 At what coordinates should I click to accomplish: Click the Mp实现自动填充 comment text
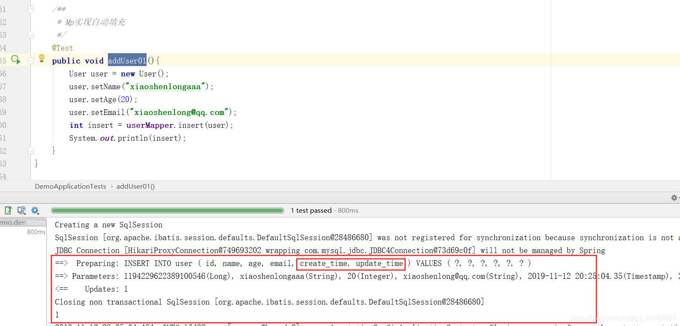(x=95, y=22)
